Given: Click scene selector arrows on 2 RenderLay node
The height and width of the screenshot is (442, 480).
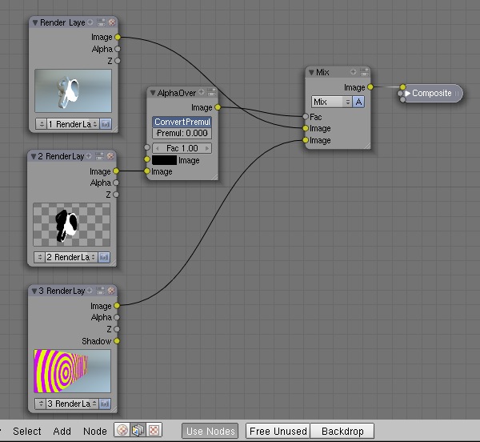Looking at the screenshot, I should point(40,257).
